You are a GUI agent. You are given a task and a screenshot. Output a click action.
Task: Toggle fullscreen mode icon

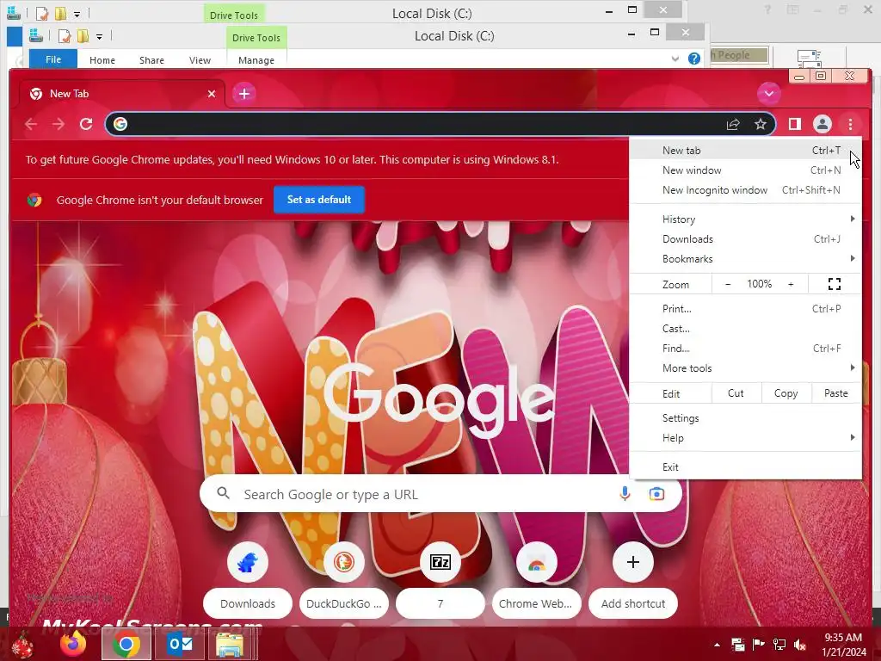tap(835, 284)
